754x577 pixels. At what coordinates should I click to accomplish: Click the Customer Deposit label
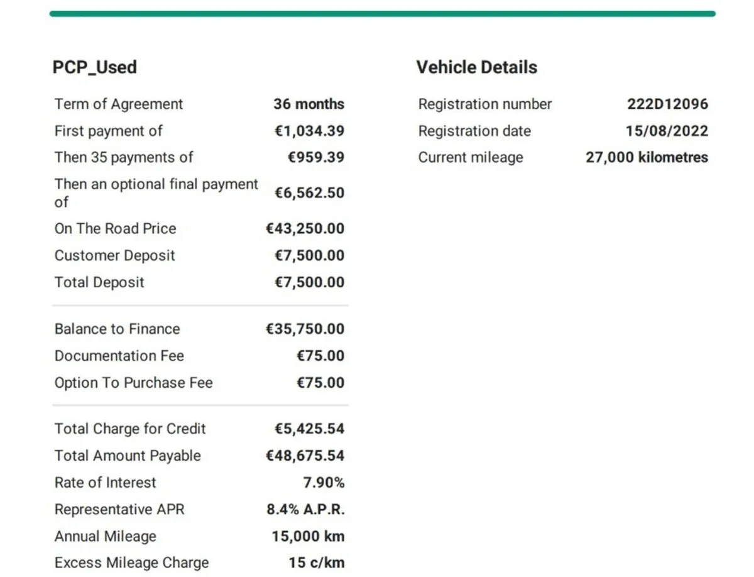[x=115, y=256]
